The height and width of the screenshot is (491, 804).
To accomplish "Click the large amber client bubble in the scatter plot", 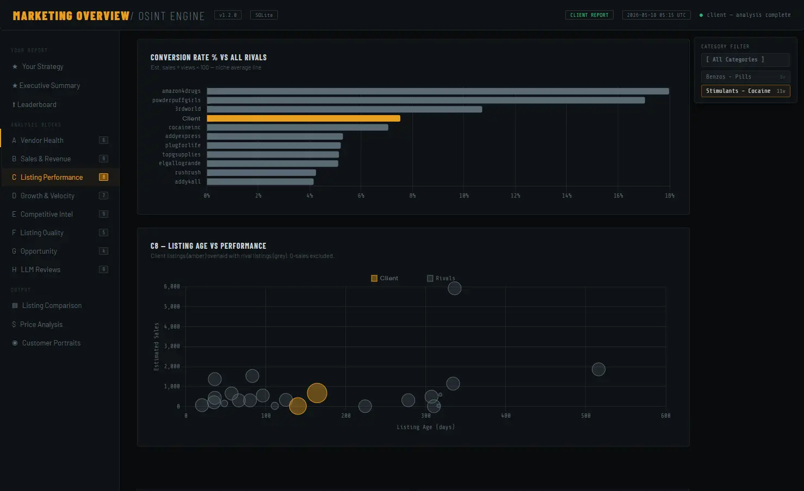I will (x=317, y=393).
